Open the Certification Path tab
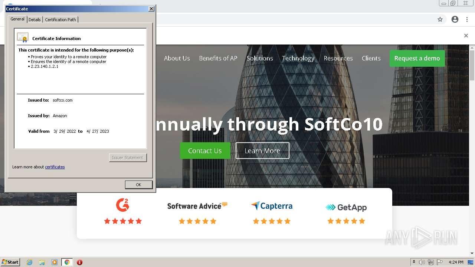Viewport: 475px width, 267px height. coord(60,20)
